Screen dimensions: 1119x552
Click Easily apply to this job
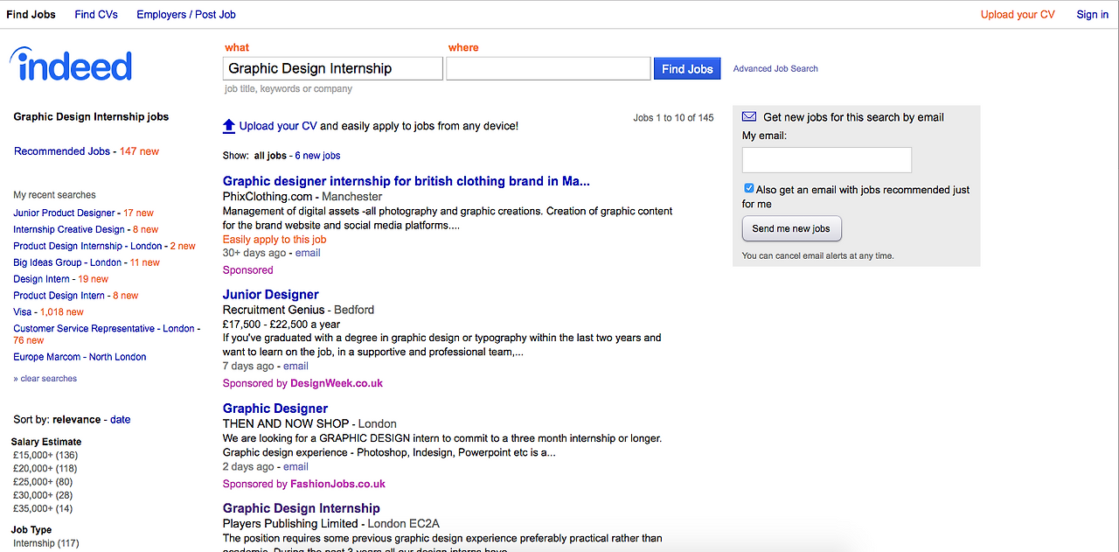click(275, 239)
